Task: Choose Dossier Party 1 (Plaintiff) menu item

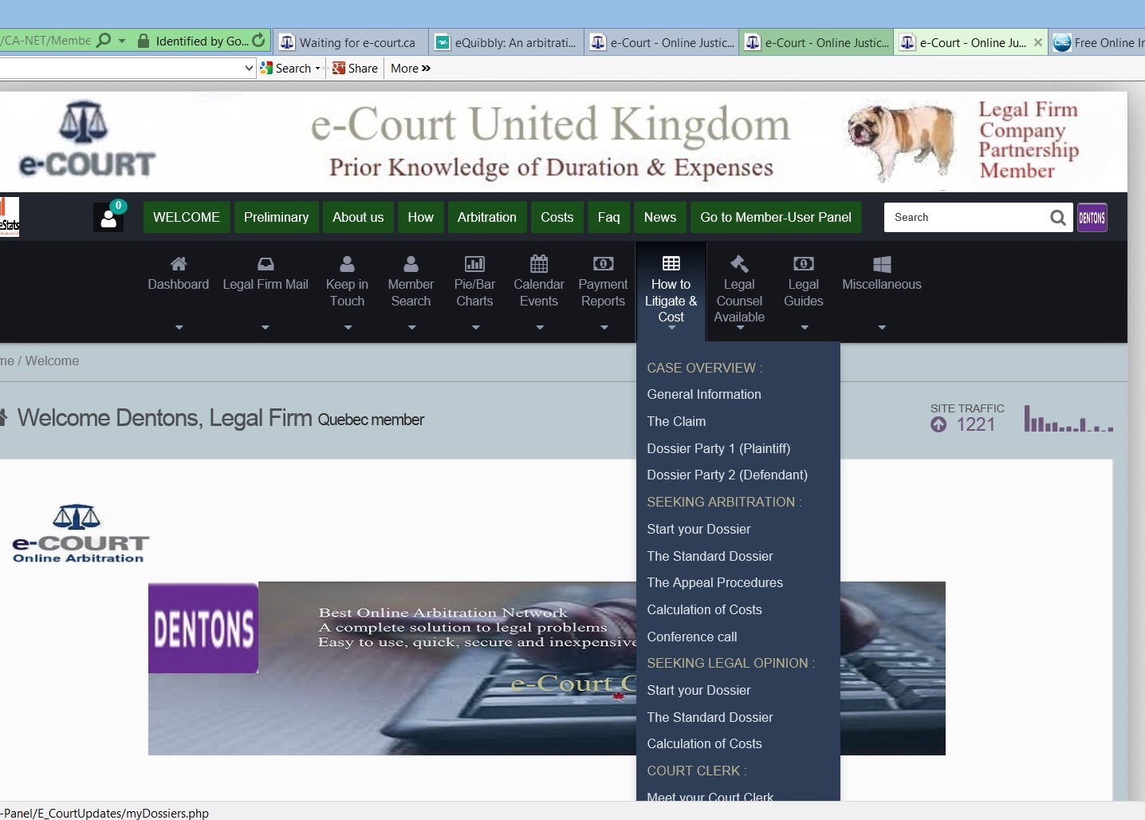Action: (718, 448)
